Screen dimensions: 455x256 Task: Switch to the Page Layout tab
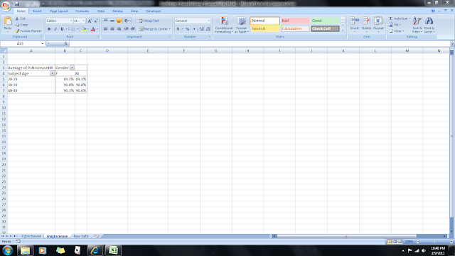coord(58,11)
